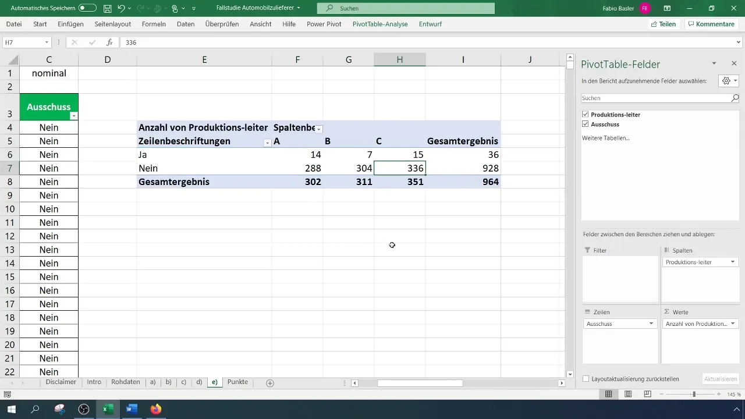Click column header H
The height and width of the screenshot is (419, 745).
[x=400, y=59]
